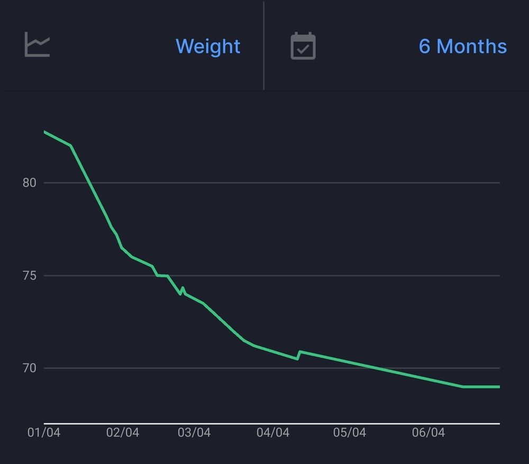Open the 6 Months period dropdown
Screen dimensions: 529x464
tap(463, 47)
